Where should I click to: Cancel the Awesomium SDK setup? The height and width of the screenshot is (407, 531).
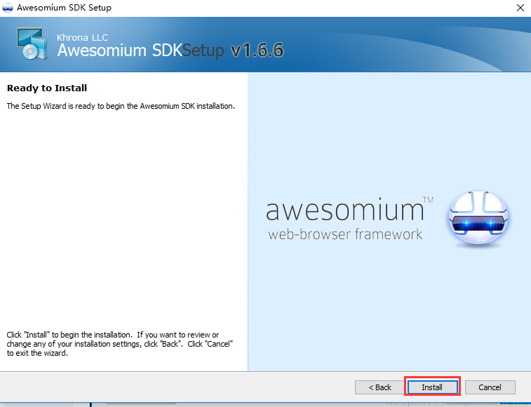(490, 387)
